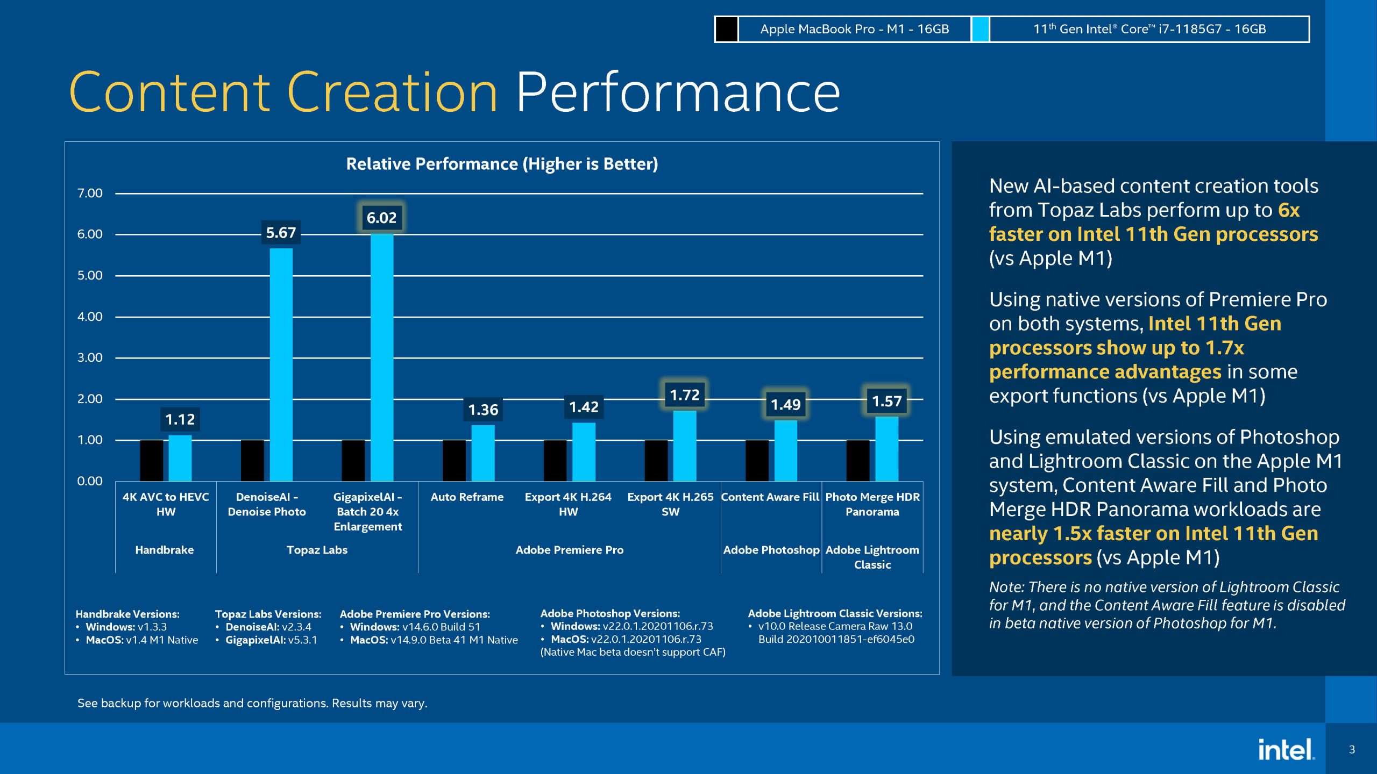Click the 1.12 Handbrake value label

point(180,419)
